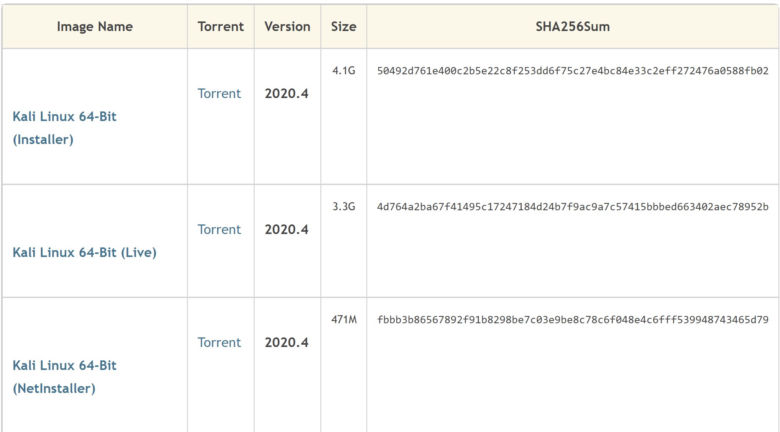Click the Version column header
This screenshot has height=432, width=780.
click(x=287, y=27)
